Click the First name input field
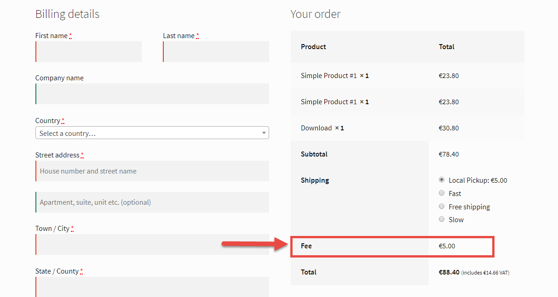 (89, 52)
